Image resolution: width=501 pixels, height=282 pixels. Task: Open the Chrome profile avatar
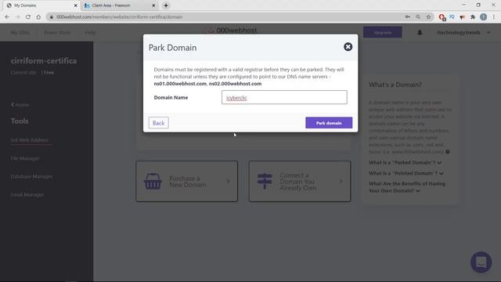coord(484,17)
